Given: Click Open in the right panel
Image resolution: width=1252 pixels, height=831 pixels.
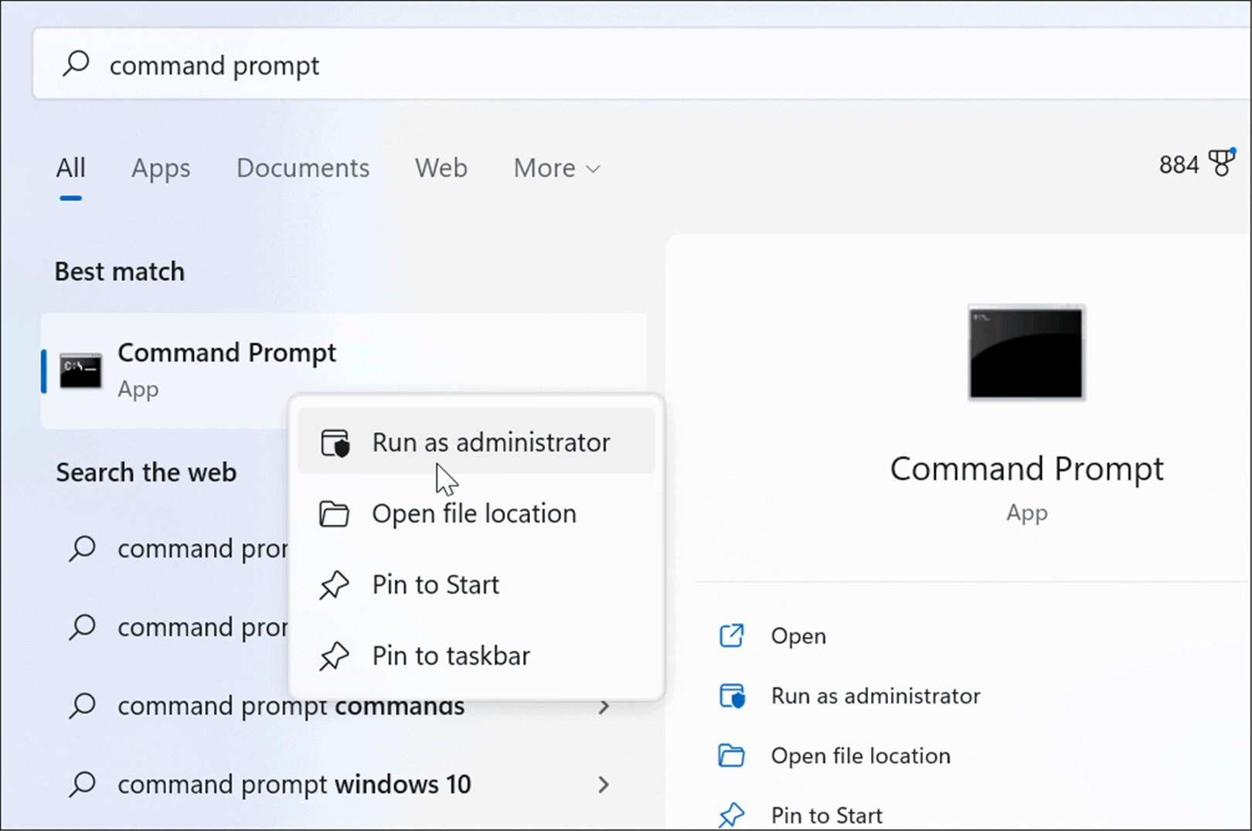Looking at the screenshot, I should pyautogui.click(x=798, y=635).
